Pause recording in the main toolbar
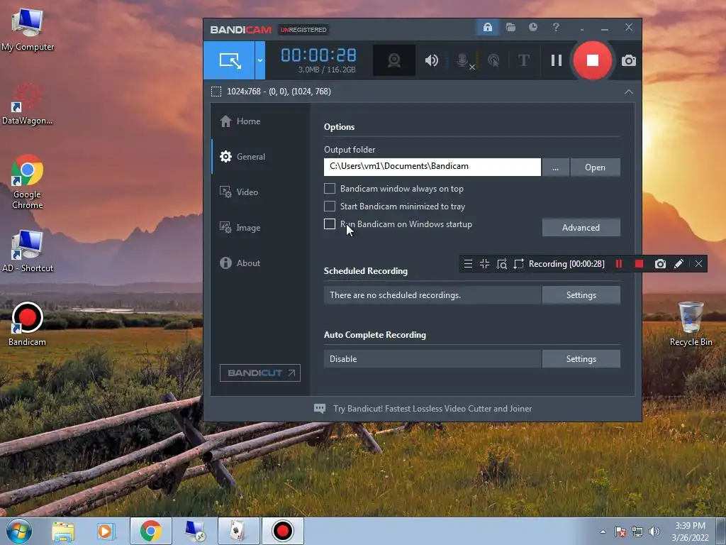Screen dimensions: 726x545 pos(557,60)
